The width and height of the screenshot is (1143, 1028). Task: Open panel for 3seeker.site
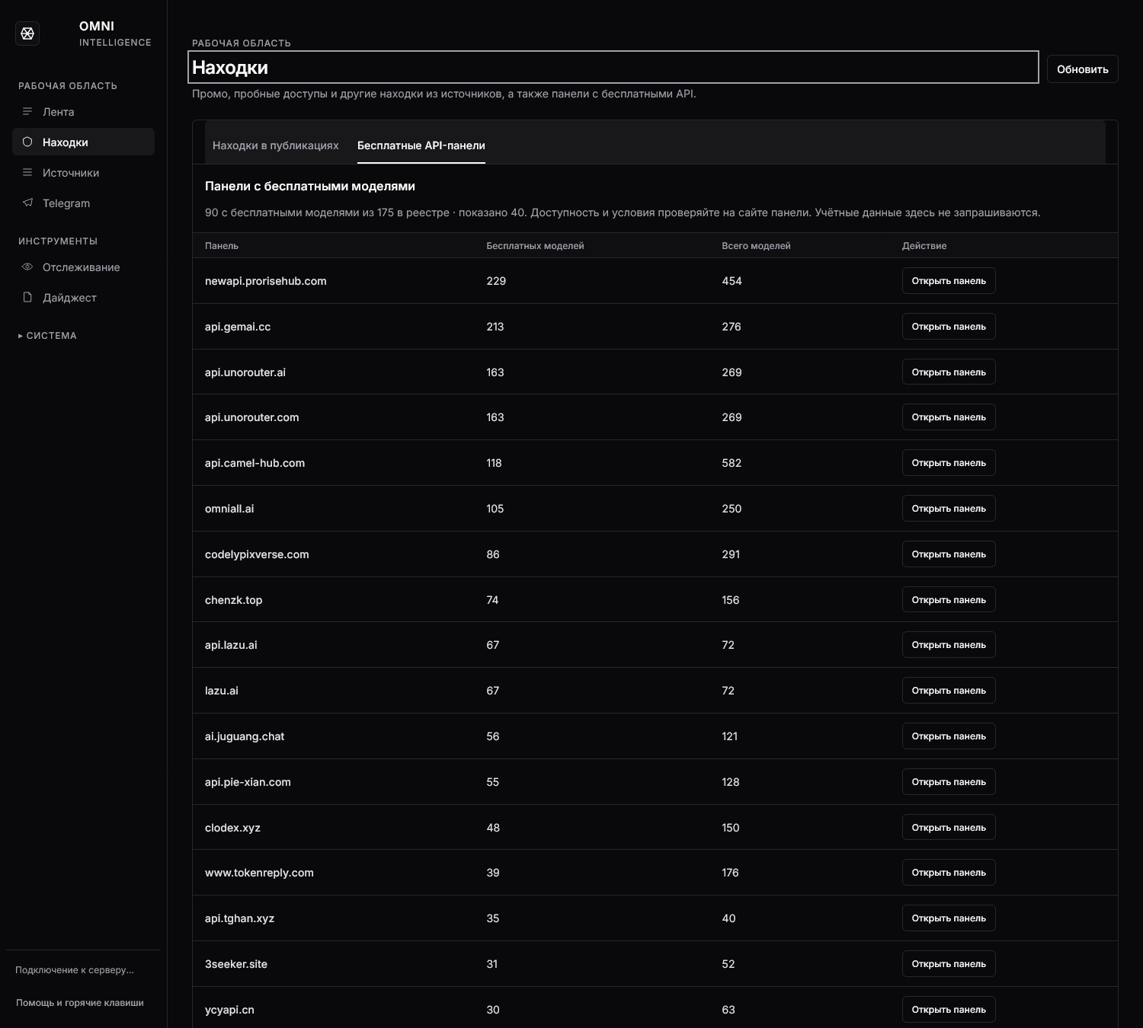(x=949, y=964)
